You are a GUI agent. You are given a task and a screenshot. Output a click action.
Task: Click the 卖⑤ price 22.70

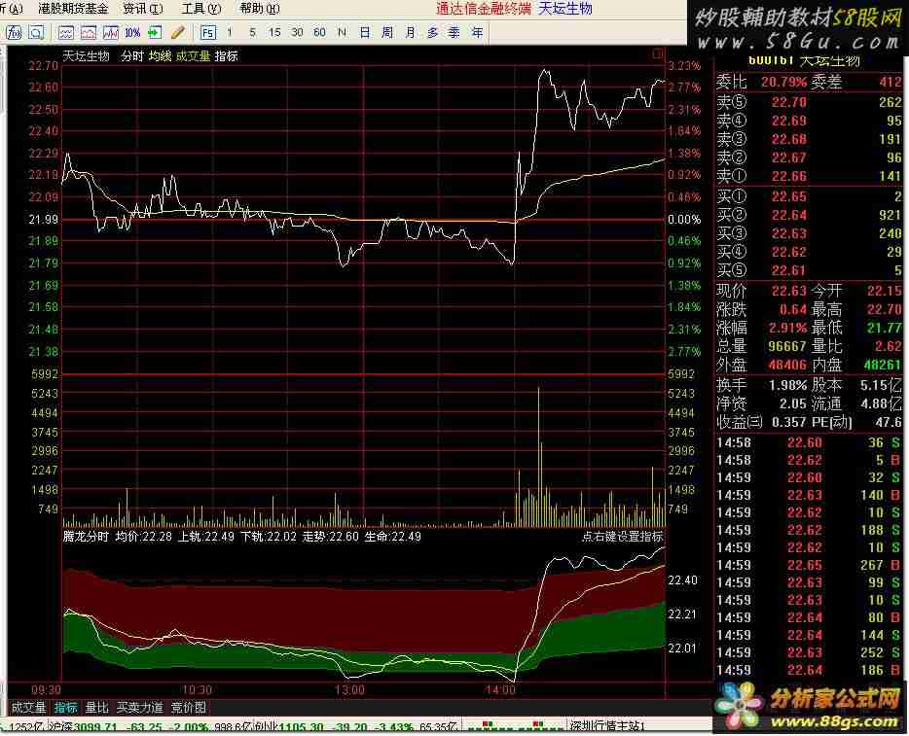[789, 102]
